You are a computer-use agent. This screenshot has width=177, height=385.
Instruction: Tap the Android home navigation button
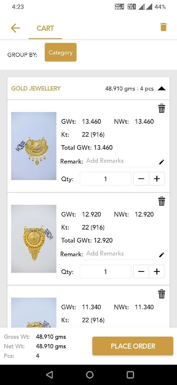[x=90, y=375]
